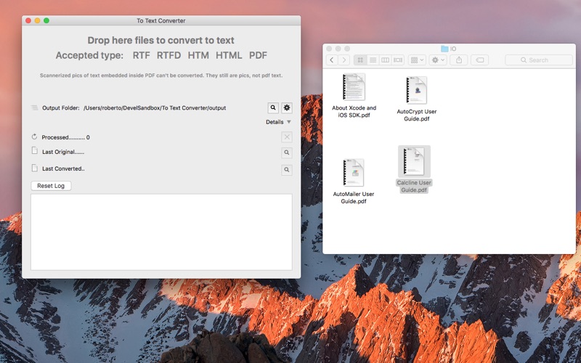Reveal Last Converted file with magnifier button

(x=287, y=170)
